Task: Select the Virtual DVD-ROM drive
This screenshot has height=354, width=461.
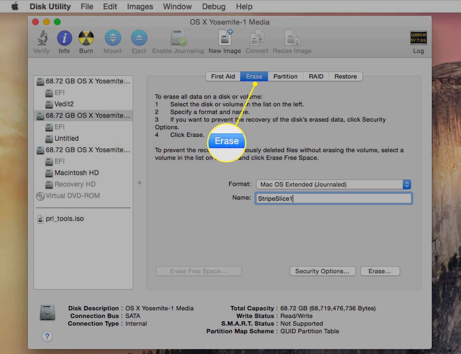Action: tap(83, 196)
